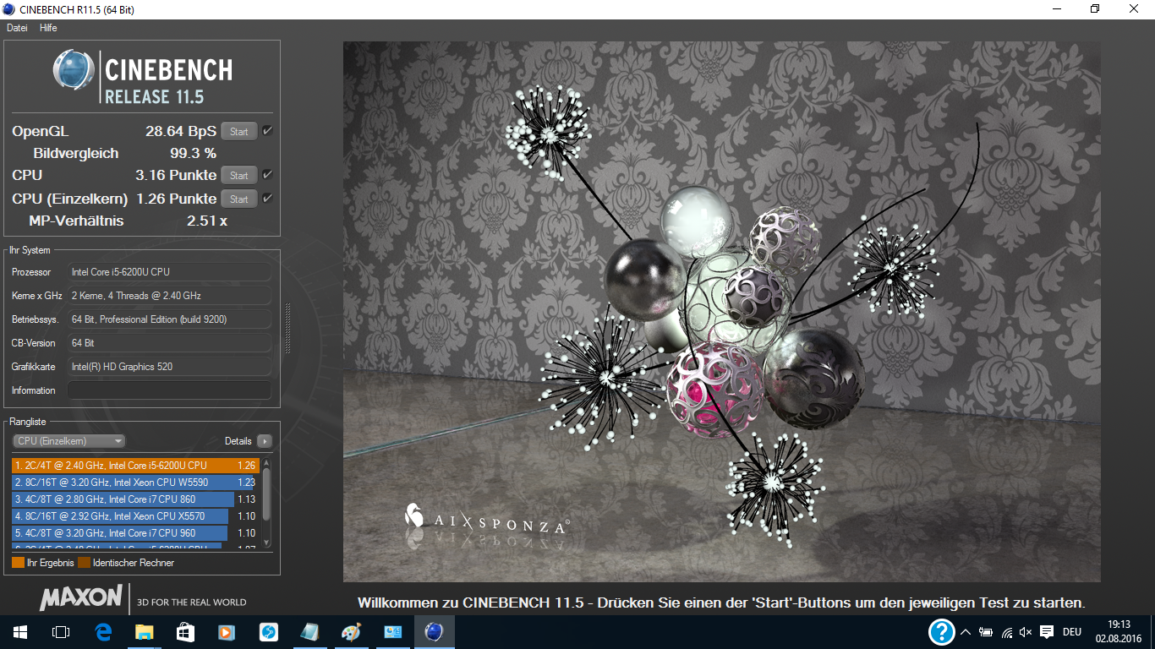Open the Datei menu
1155x649 pixels.
[x=17, y=28]
